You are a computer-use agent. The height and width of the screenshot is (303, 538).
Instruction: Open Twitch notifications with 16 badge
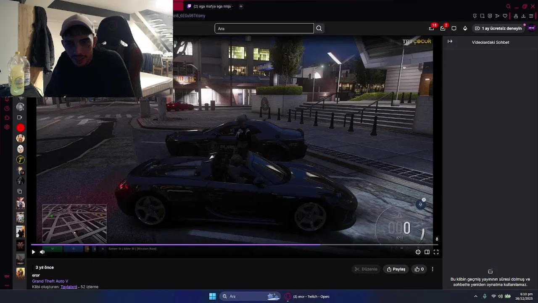(432, 28)
